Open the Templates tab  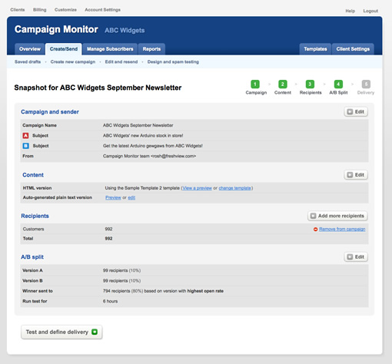pos(315,49)
